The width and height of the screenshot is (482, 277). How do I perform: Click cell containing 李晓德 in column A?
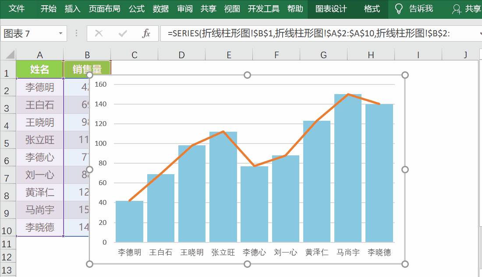point(39,227)
